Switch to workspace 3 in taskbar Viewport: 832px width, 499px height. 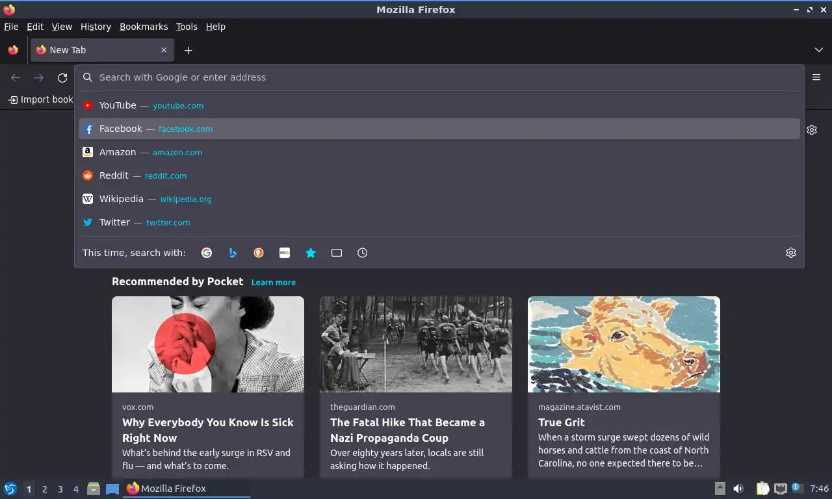click(60, 489)
